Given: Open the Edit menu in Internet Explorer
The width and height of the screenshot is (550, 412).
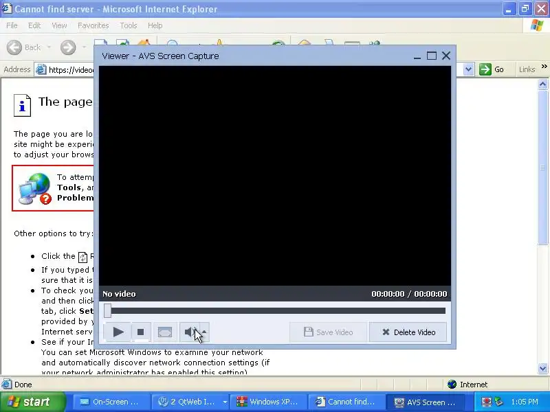Looking at the screenshot, I should click(x=34, y=25).
